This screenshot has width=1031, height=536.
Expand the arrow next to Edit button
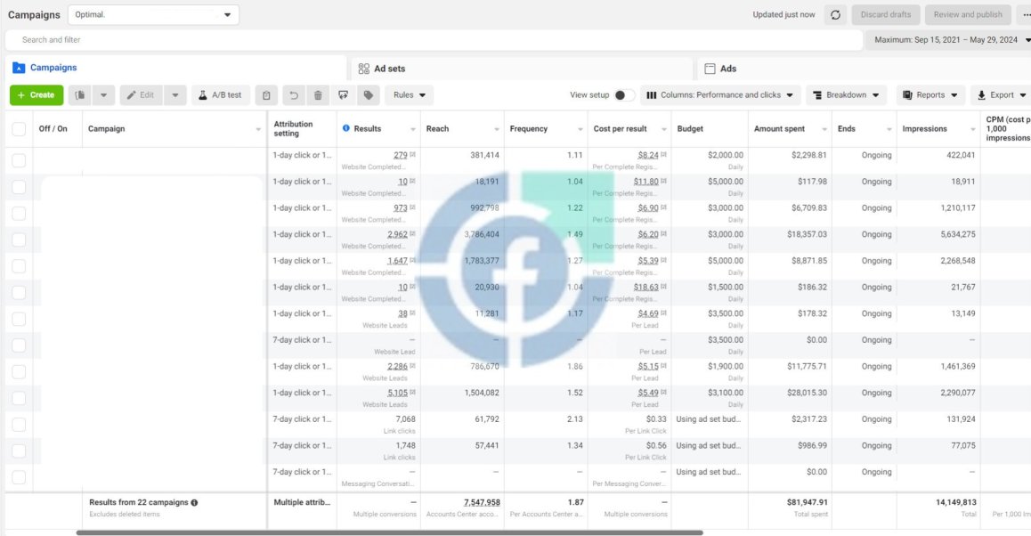click(x=175, y=95)
